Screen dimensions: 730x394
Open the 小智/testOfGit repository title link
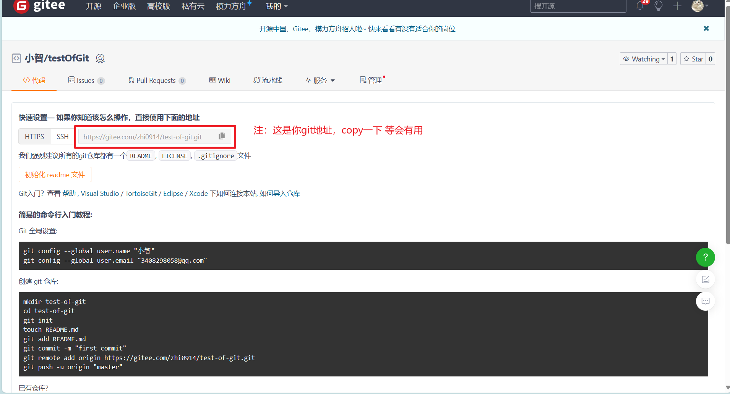click(x=57, y=58)
